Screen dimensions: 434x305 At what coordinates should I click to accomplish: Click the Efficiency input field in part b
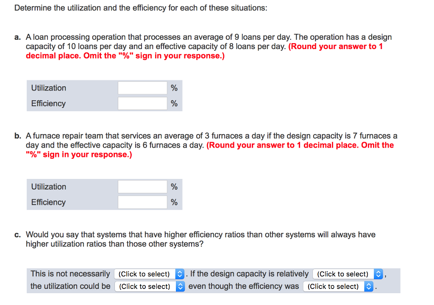pyautogui.click(x=142, y=202)
